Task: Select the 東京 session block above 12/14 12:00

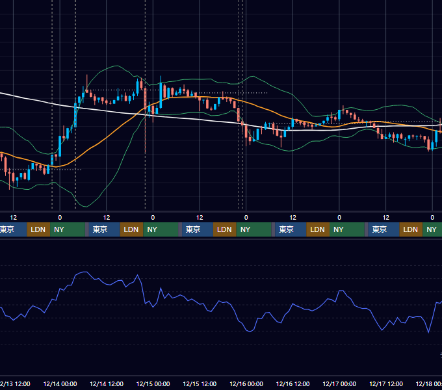Action: coord(104,229)
